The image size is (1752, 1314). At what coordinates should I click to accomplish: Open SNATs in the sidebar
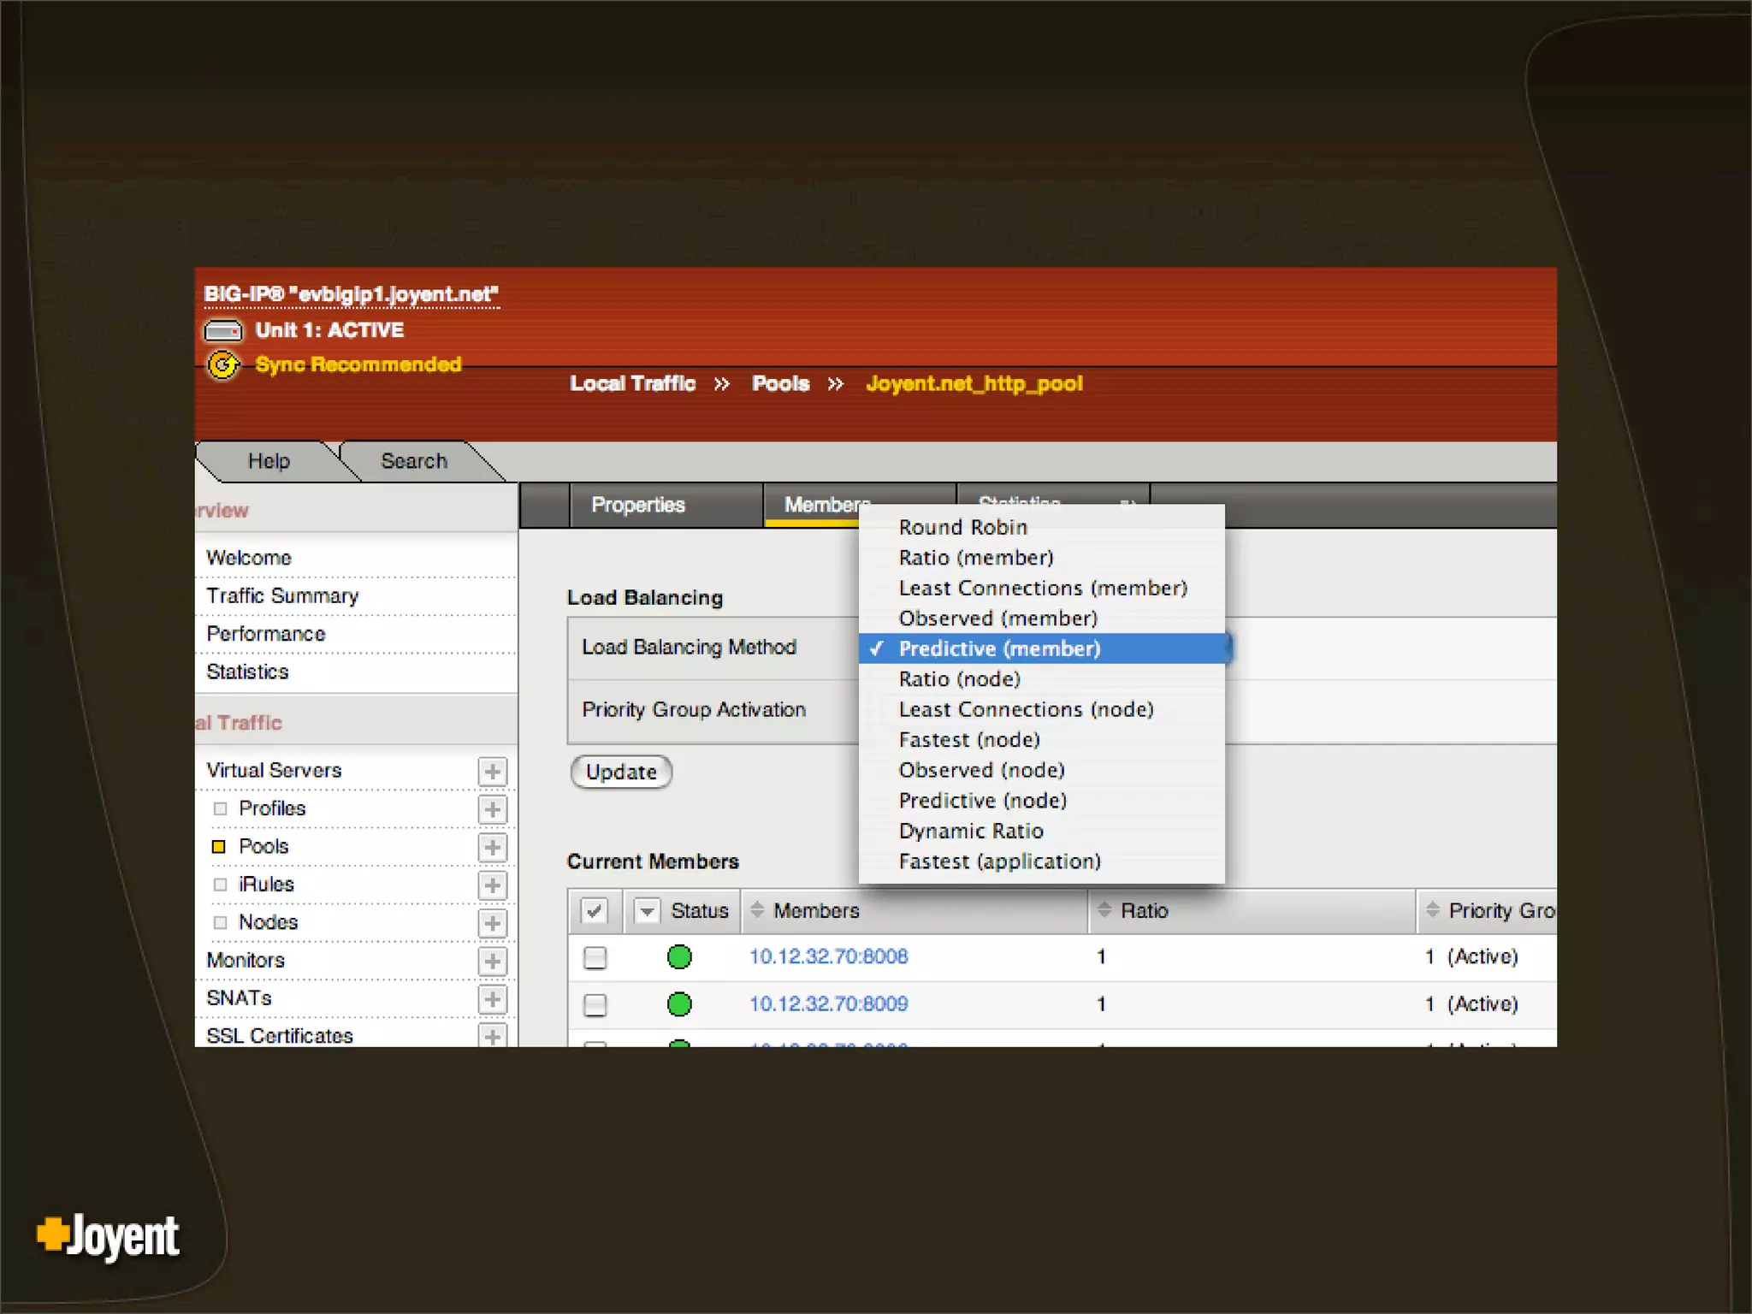click(x=239, y=997)
